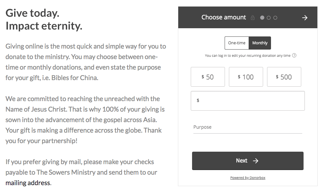Open the recurring donation help question mark
320x195 pixels.
click(294, 55)
